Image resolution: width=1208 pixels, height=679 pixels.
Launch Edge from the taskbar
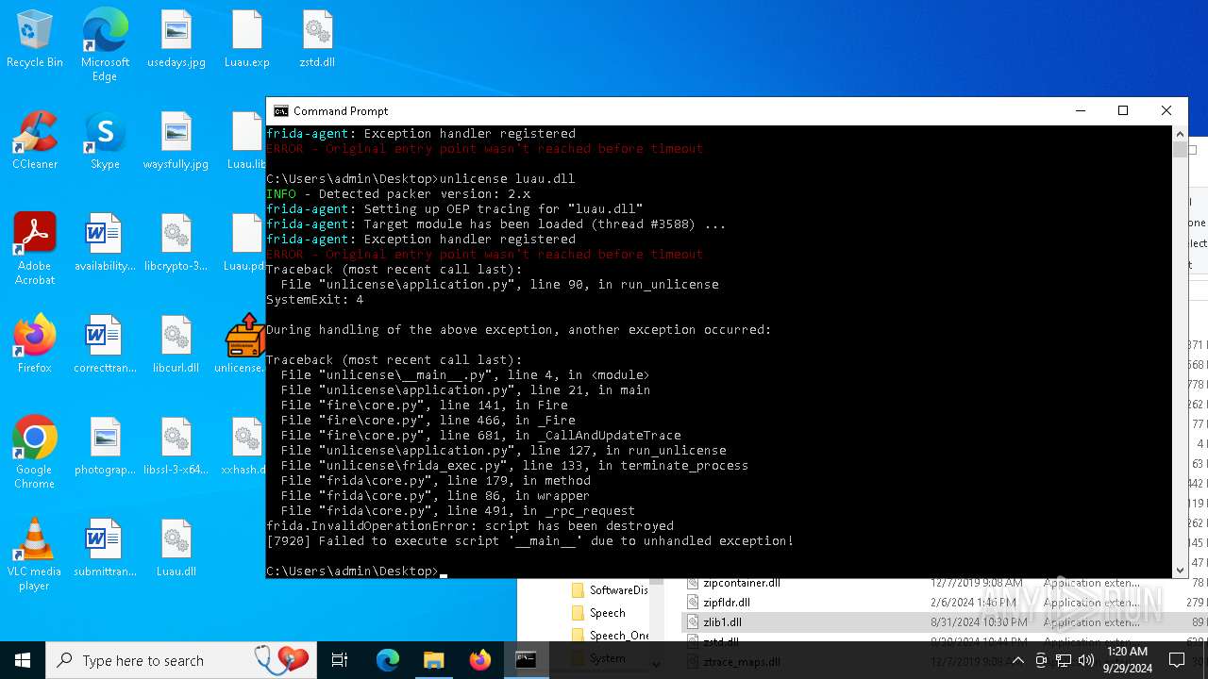pyautogui.click(x=388, y=660)
